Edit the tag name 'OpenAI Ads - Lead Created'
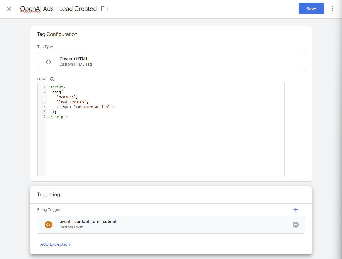342x259 pixels. 58,9
